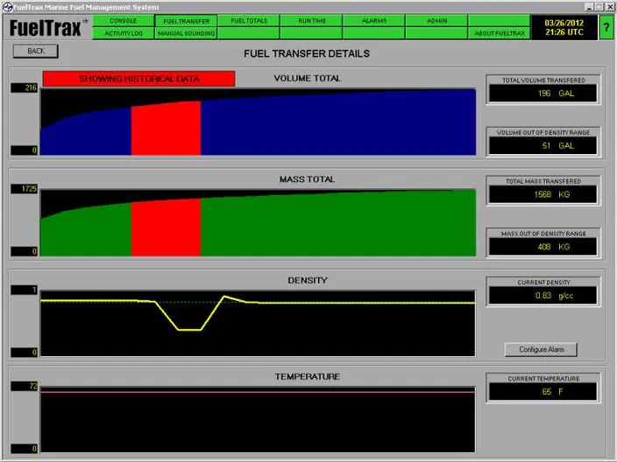Open the RUN TIME tab
This screenshot has width=617, height=462.
[x=312, y=21]
